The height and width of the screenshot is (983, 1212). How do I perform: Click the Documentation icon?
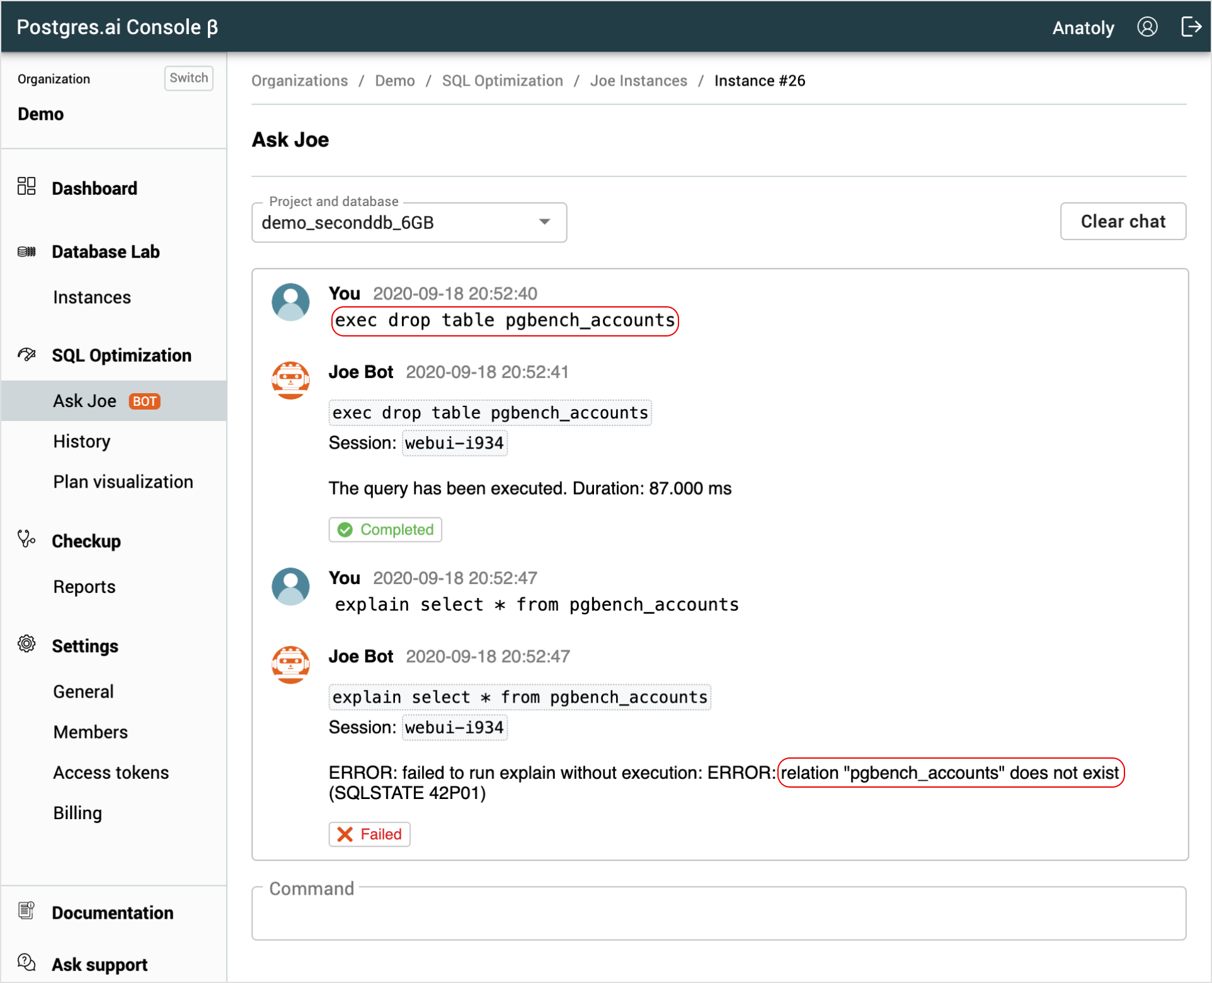coord(26,911)
